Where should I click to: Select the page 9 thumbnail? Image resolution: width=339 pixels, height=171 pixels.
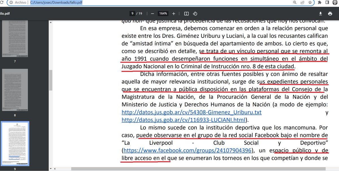click(x=15, y=143)
